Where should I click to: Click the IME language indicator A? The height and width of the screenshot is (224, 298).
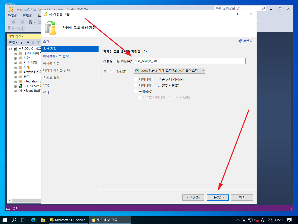click(263, 220)
